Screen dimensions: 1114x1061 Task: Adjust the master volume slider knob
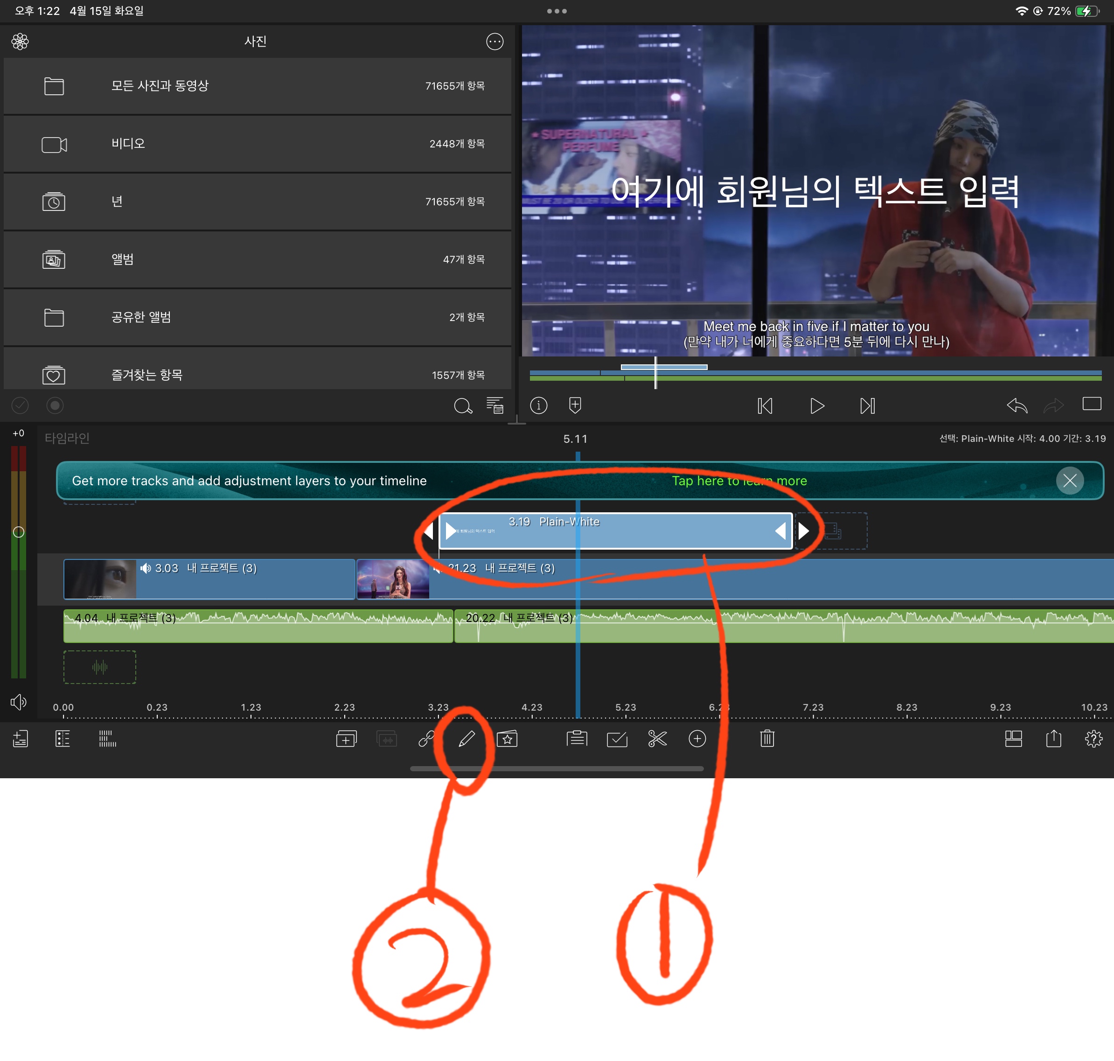[x=19, y=532]
